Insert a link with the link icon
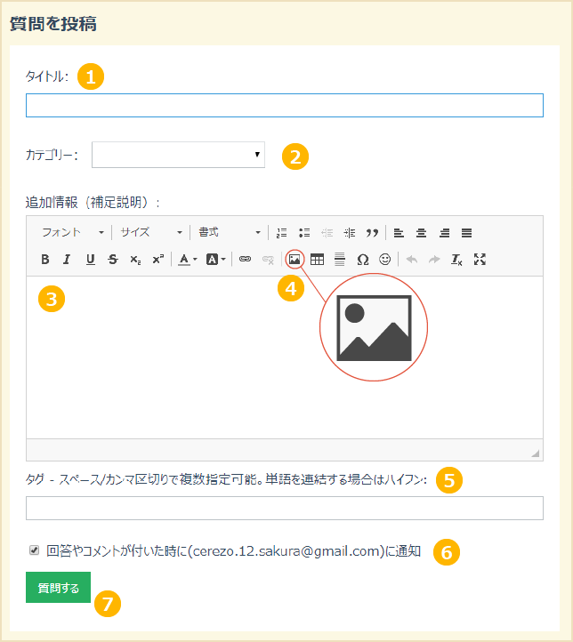Screen dimensions: 573x642 click(246, 260)
